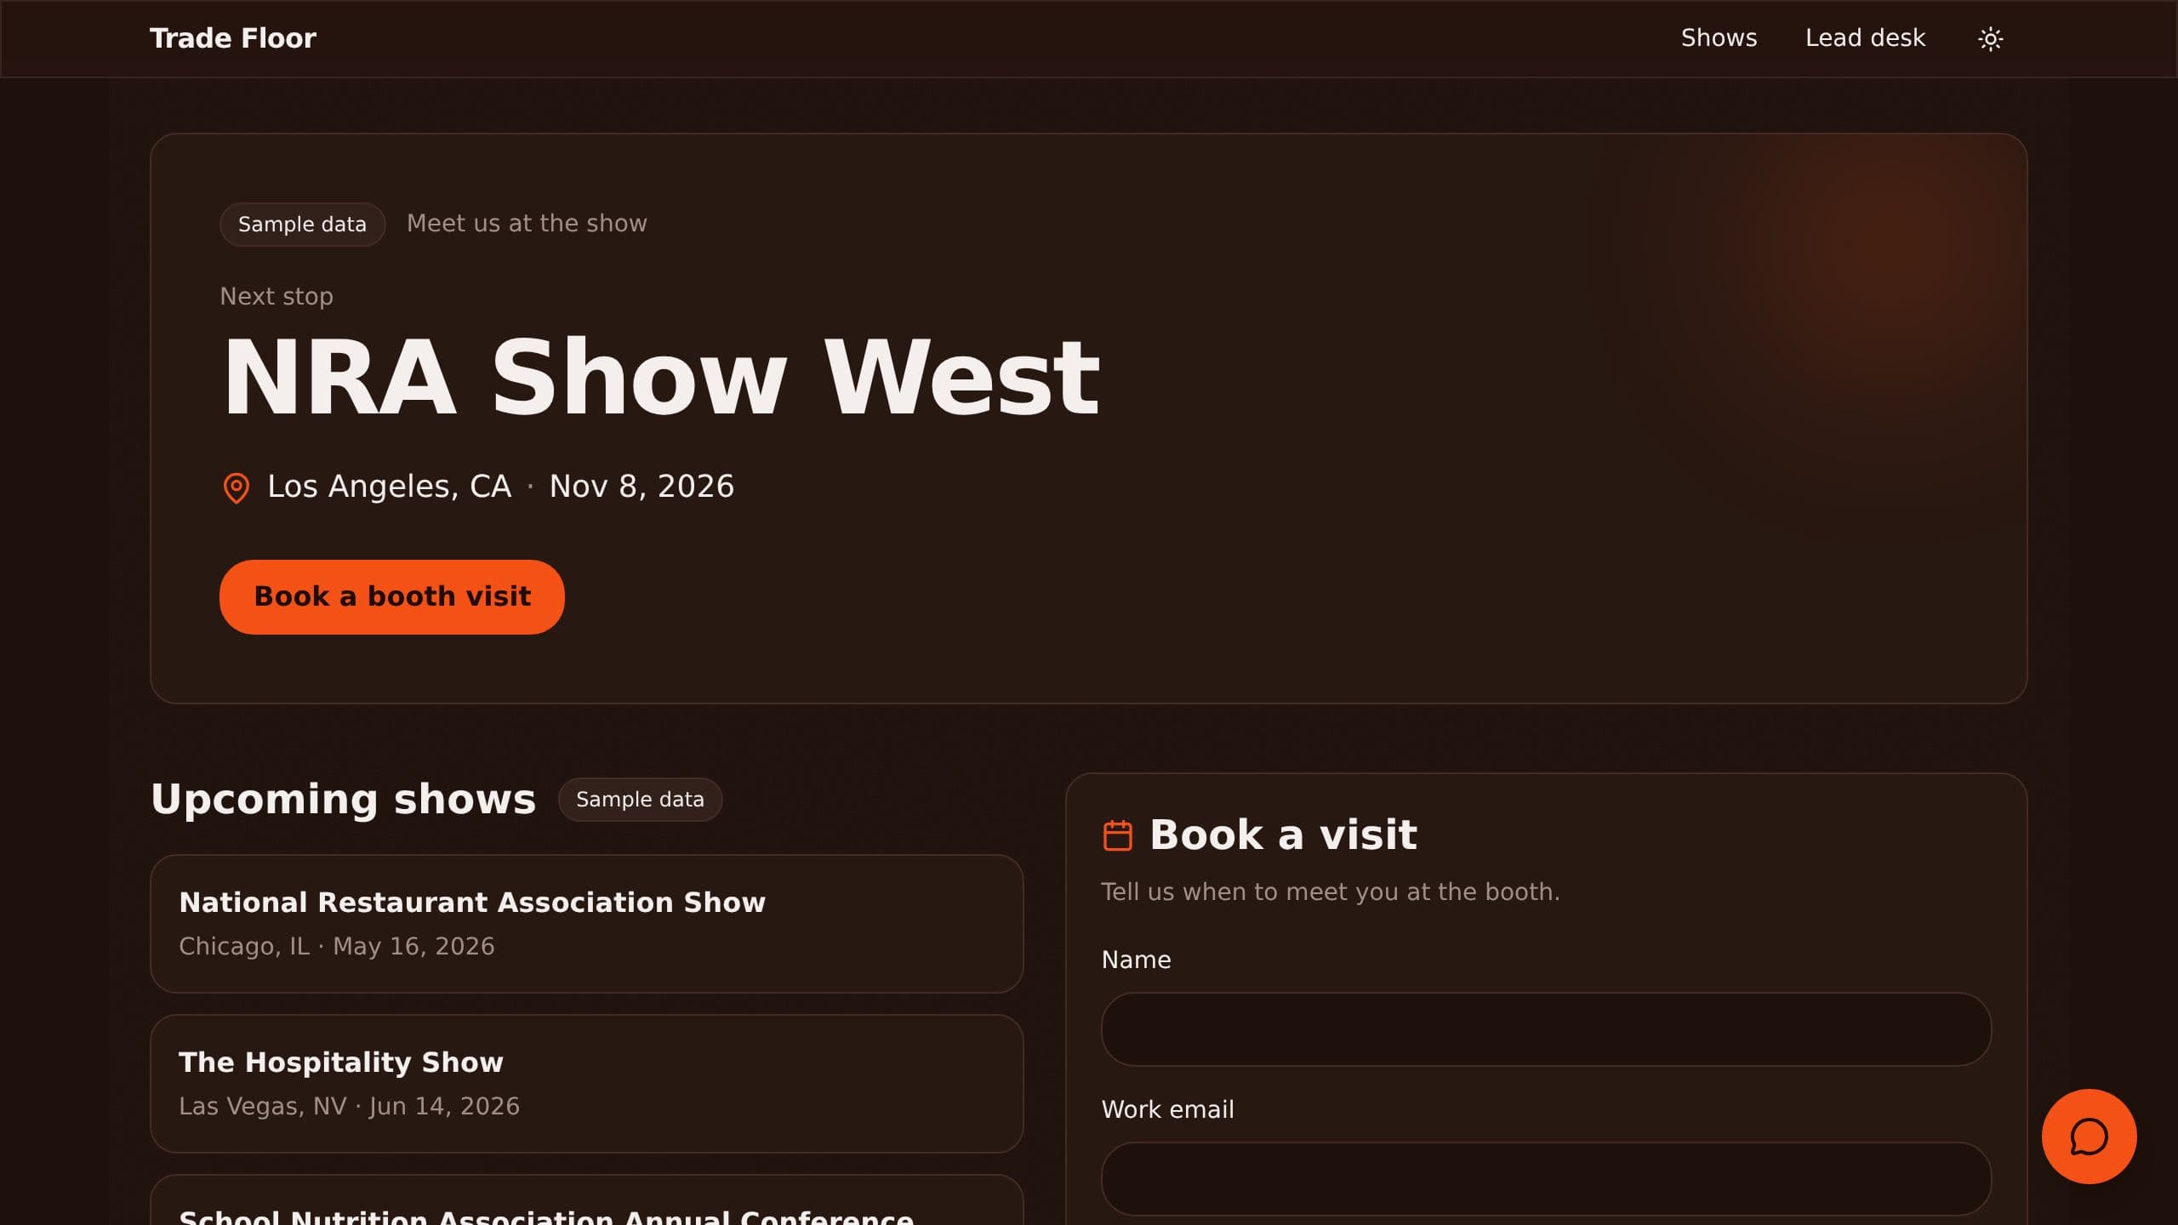Image resolution: width=2178 pixels, height=1225 pixels.
Task: Open the National Restaurant Association Show card
Action: point(587,924)
